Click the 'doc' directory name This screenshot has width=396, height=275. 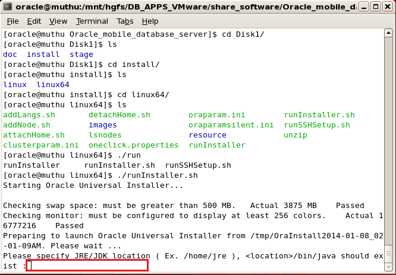point(10,55)
